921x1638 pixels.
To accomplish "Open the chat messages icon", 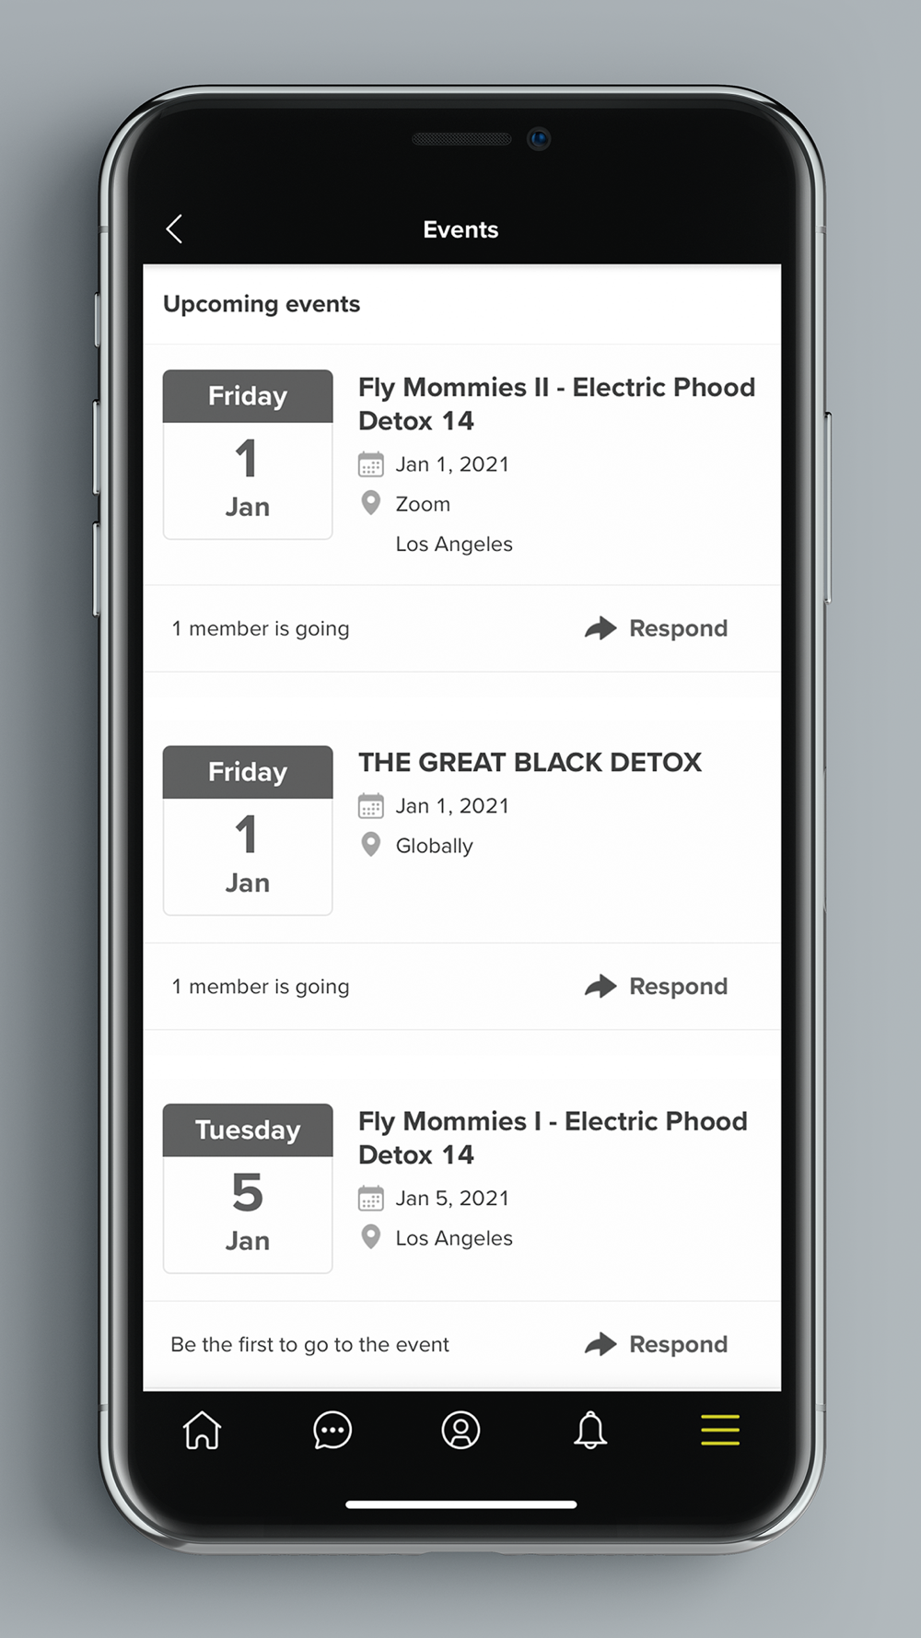I will pos(332,1431).
